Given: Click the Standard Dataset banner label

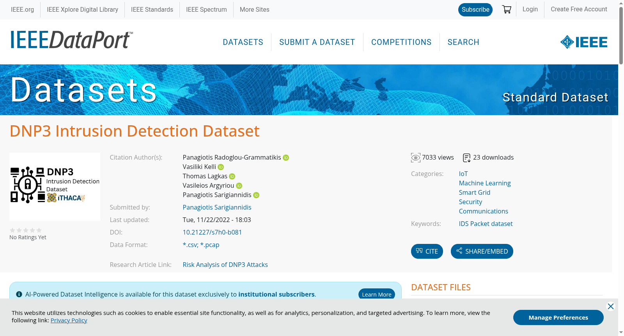Looking at the screenshot, I should [555, 97].
